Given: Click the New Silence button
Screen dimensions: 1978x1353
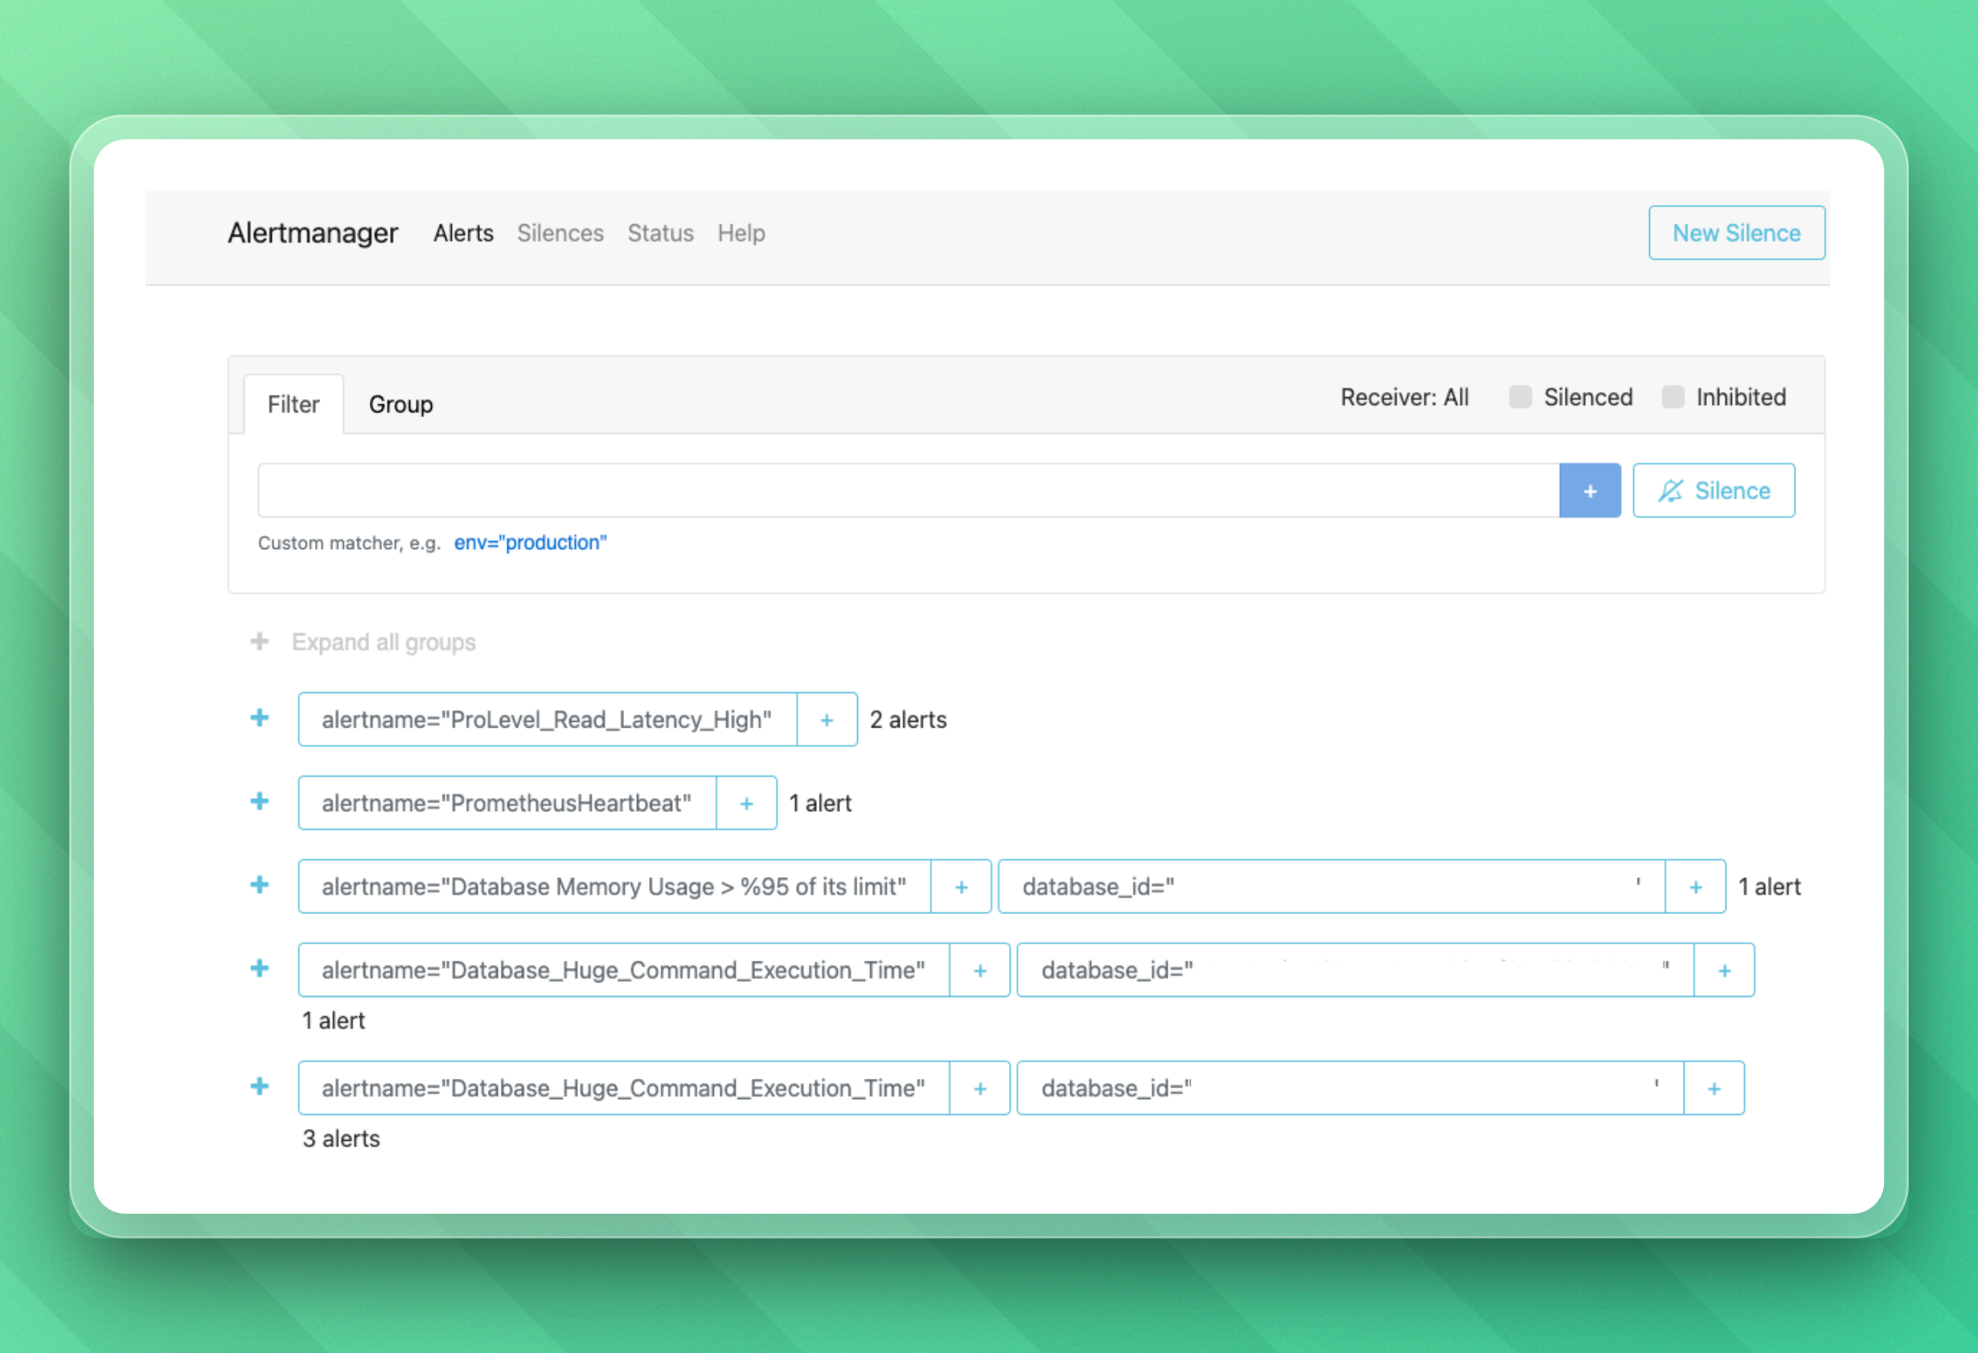Looking at the screenshot, I should [x=1736, y=232].
